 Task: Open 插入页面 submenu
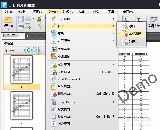[82, 65]
